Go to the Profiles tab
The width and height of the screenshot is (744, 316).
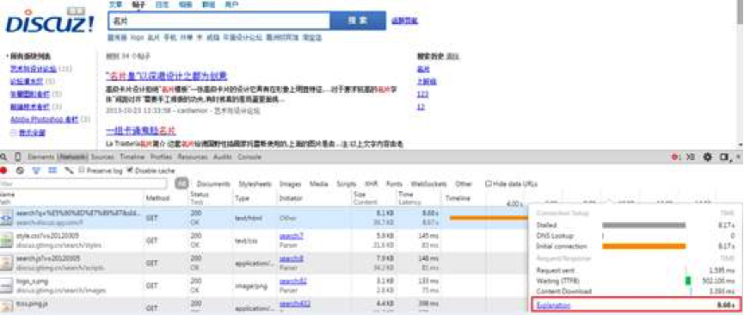(161, 157)
